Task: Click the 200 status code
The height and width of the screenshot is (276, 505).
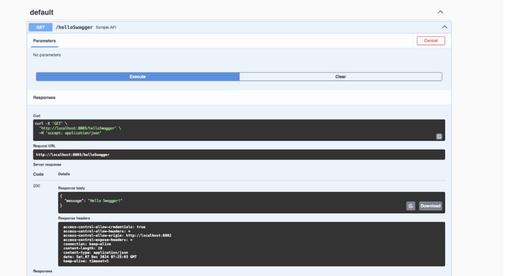Action: (36, 186)
